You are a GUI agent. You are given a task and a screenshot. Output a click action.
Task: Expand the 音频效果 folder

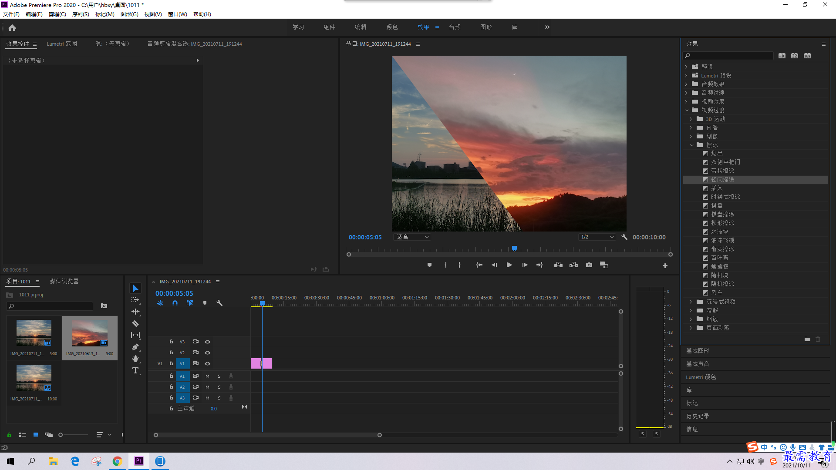coord(686,84)
